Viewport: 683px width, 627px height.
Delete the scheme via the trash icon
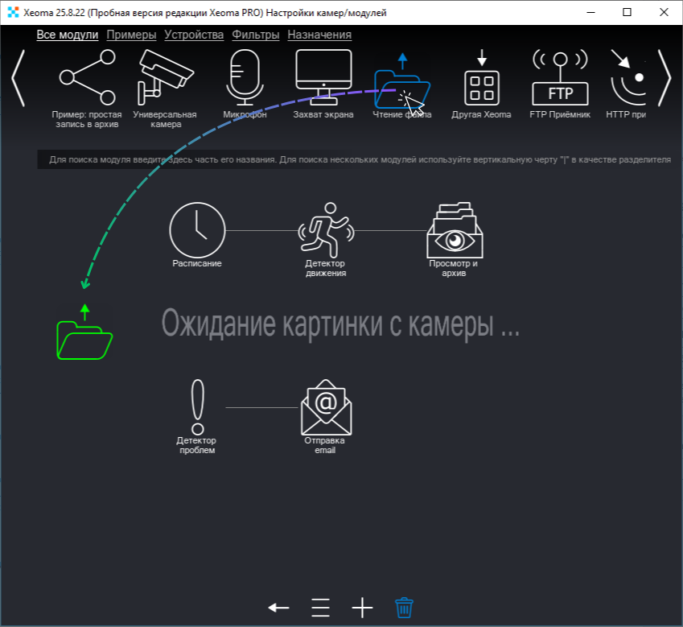click(402, 608)
